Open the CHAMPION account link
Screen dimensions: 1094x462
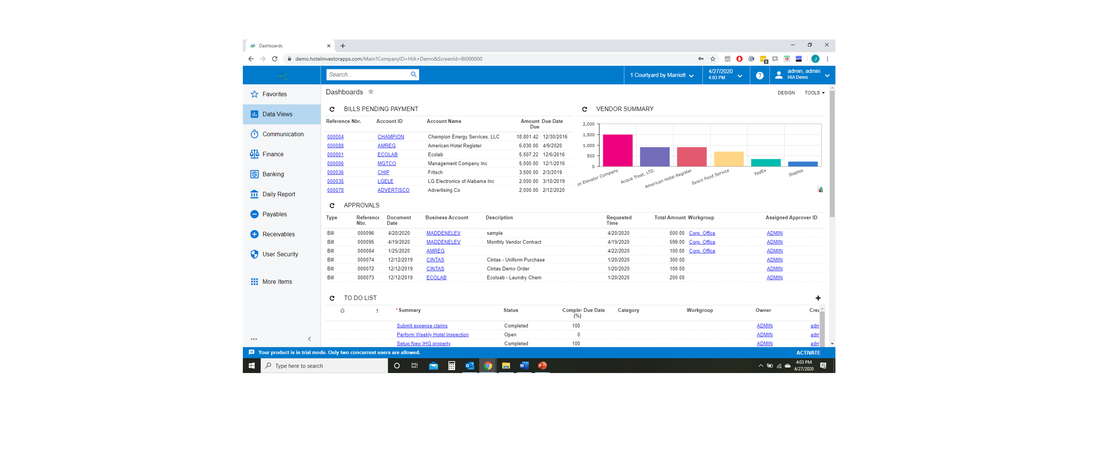pos(391,137)
